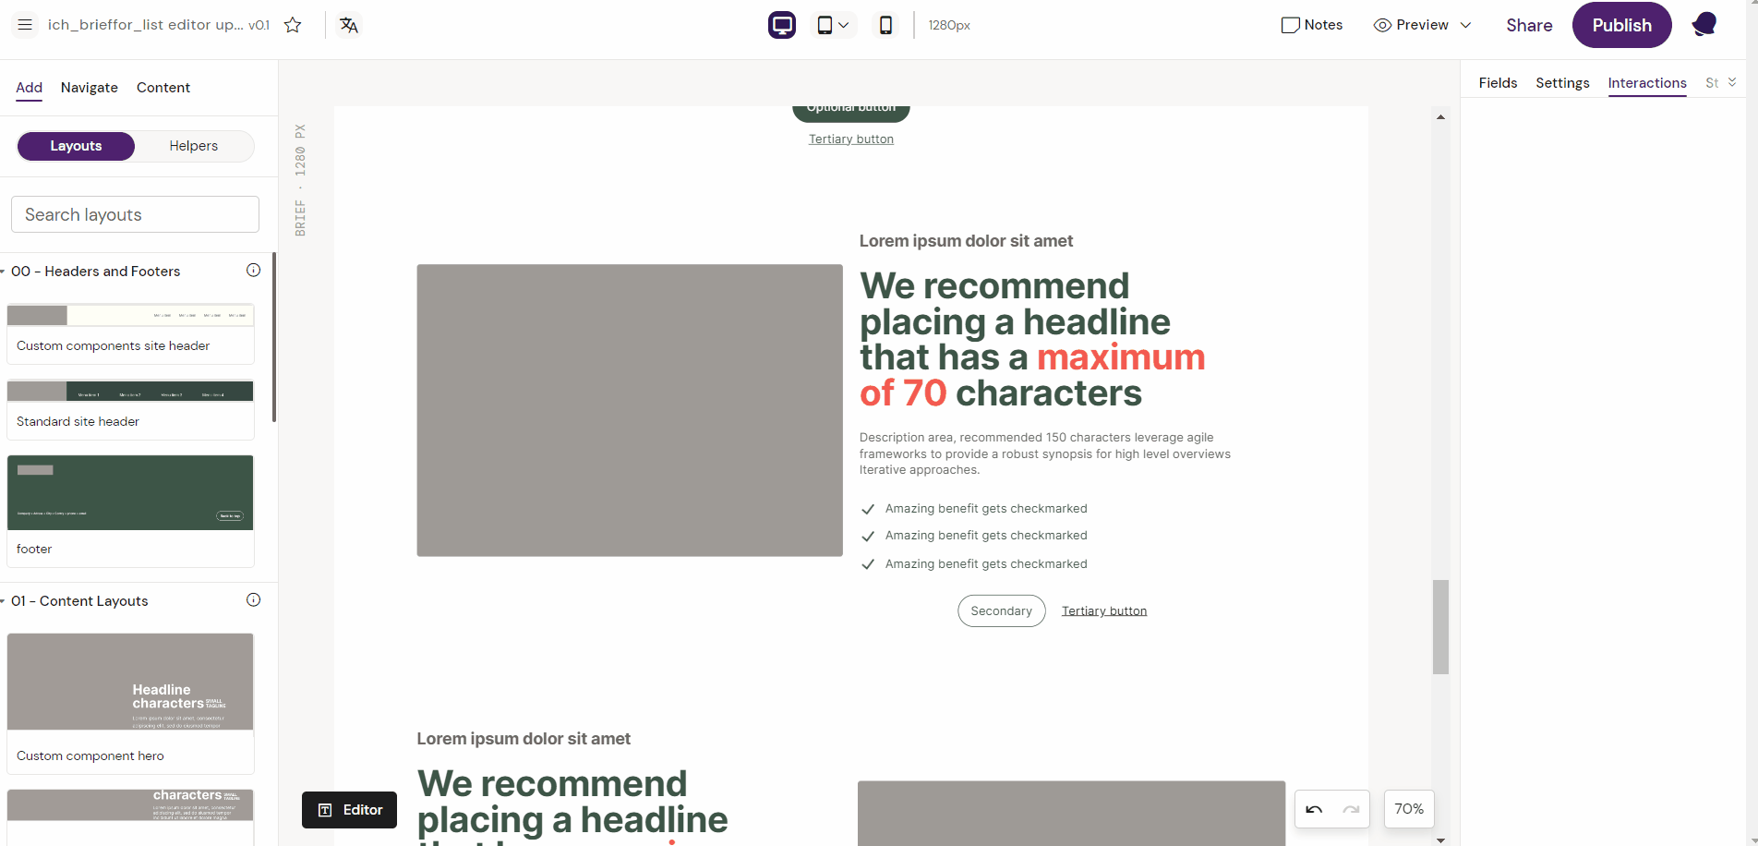Click the Redo icon near the zoom control
This screenshot has width=1758, height=846.
point(1351,808)
